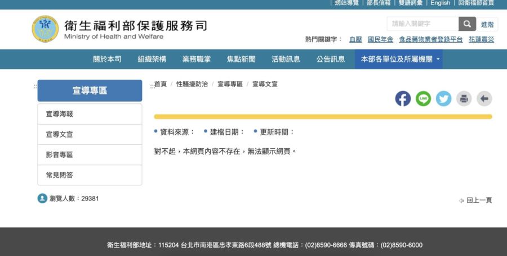Open the 關於本司 menu
The width and height of the screenshot is (507, 256).
tap(107, 60)
